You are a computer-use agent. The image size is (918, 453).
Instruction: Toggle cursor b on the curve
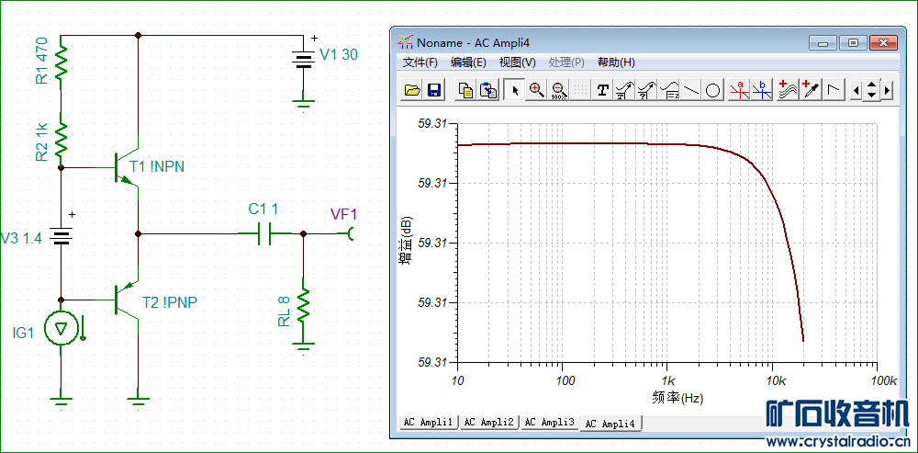point(762,90)
